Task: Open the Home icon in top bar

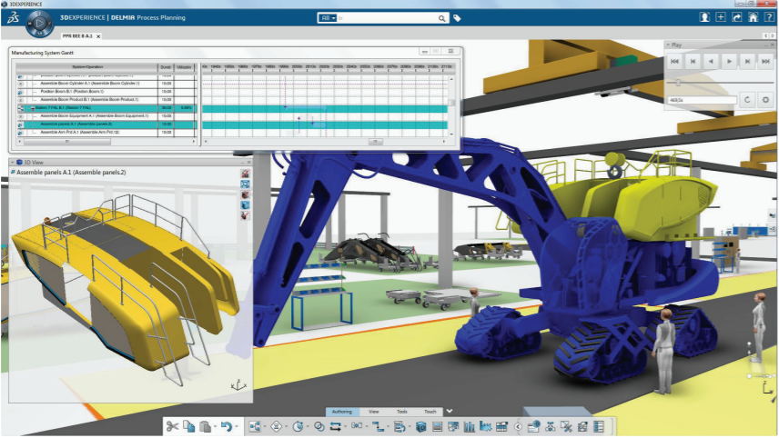Action: tap(753, 17)
